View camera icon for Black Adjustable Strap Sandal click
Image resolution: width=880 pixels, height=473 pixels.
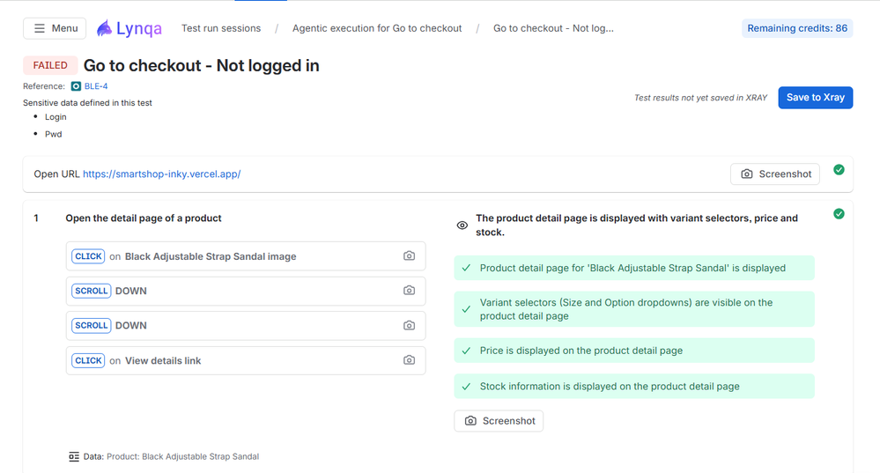(x=409, y=255)
